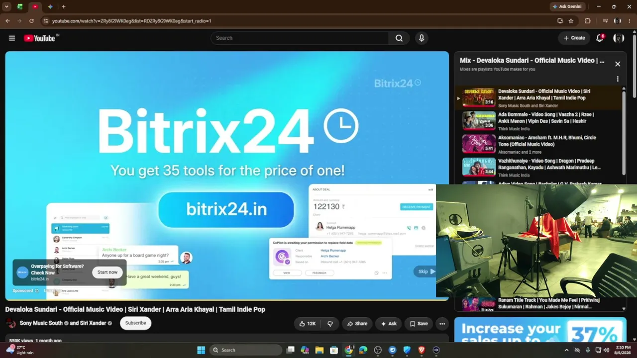Open Chrome three-dot menu
This screenshot has height=358, width=637.
[x=630, y=21]
